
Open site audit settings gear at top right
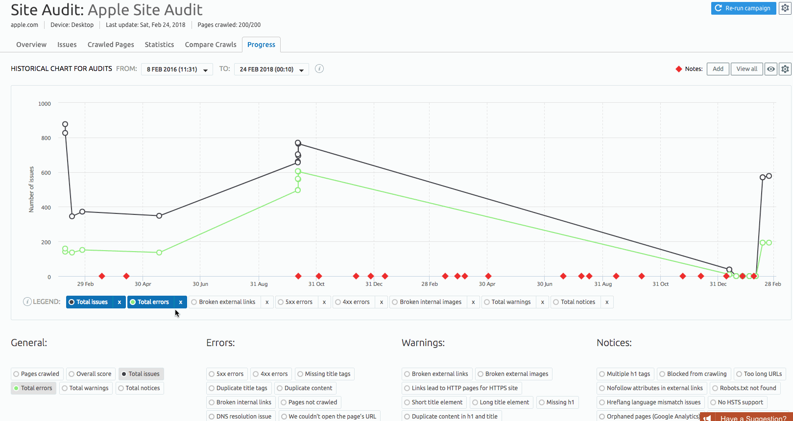click(x=785, y=8)
